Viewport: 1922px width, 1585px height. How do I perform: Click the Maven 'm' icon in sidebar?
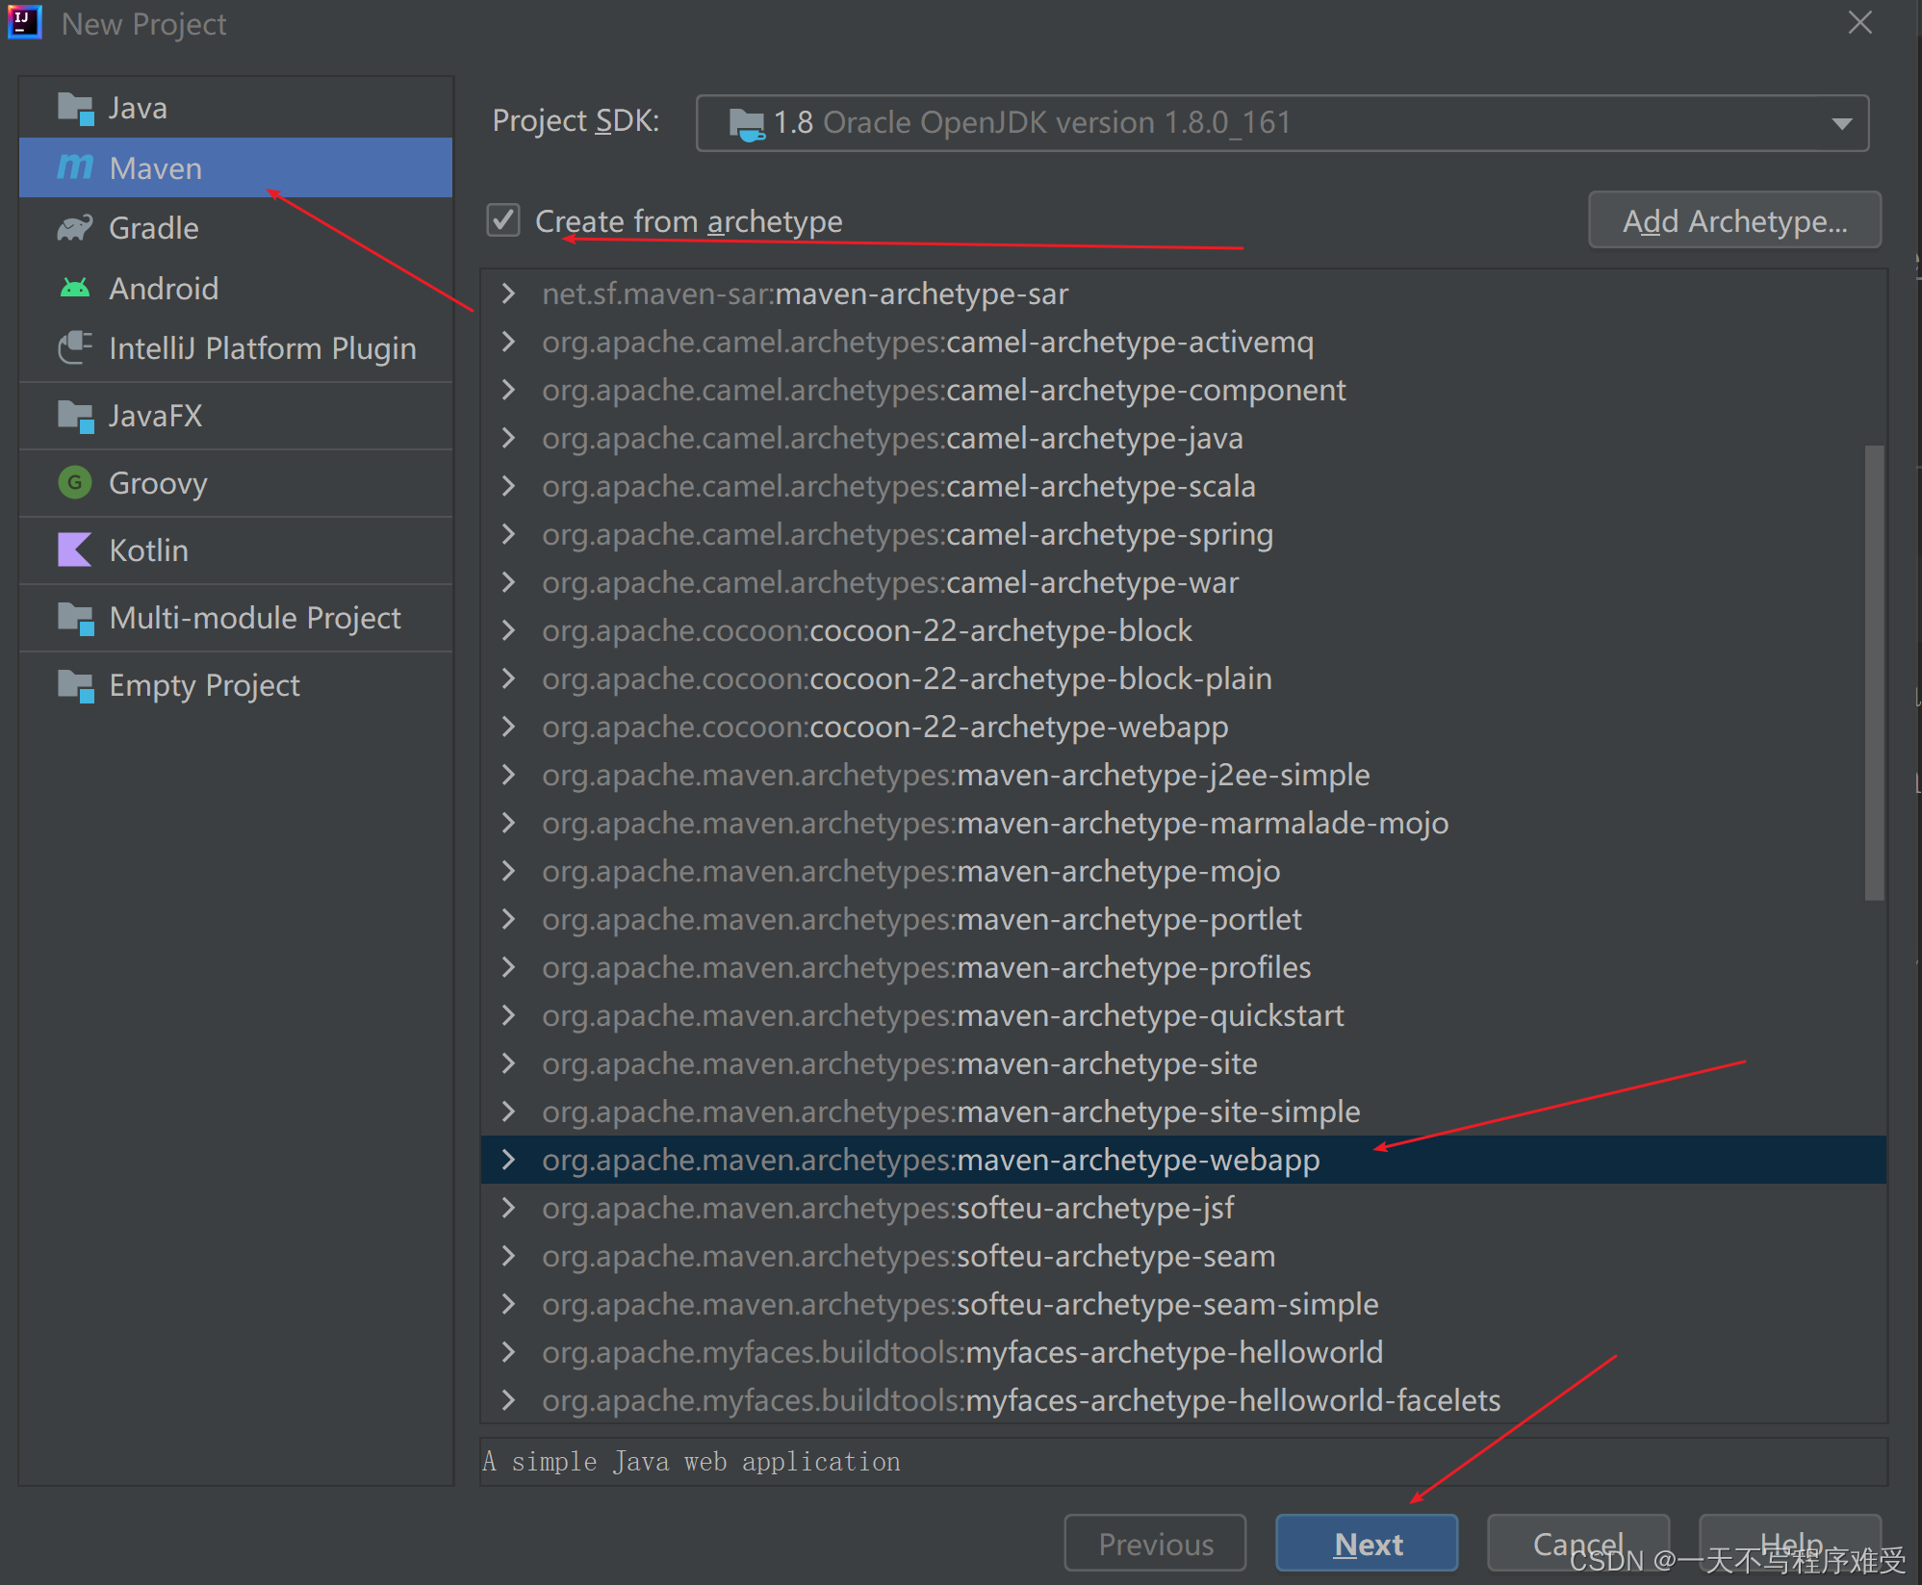click(75, 167)
